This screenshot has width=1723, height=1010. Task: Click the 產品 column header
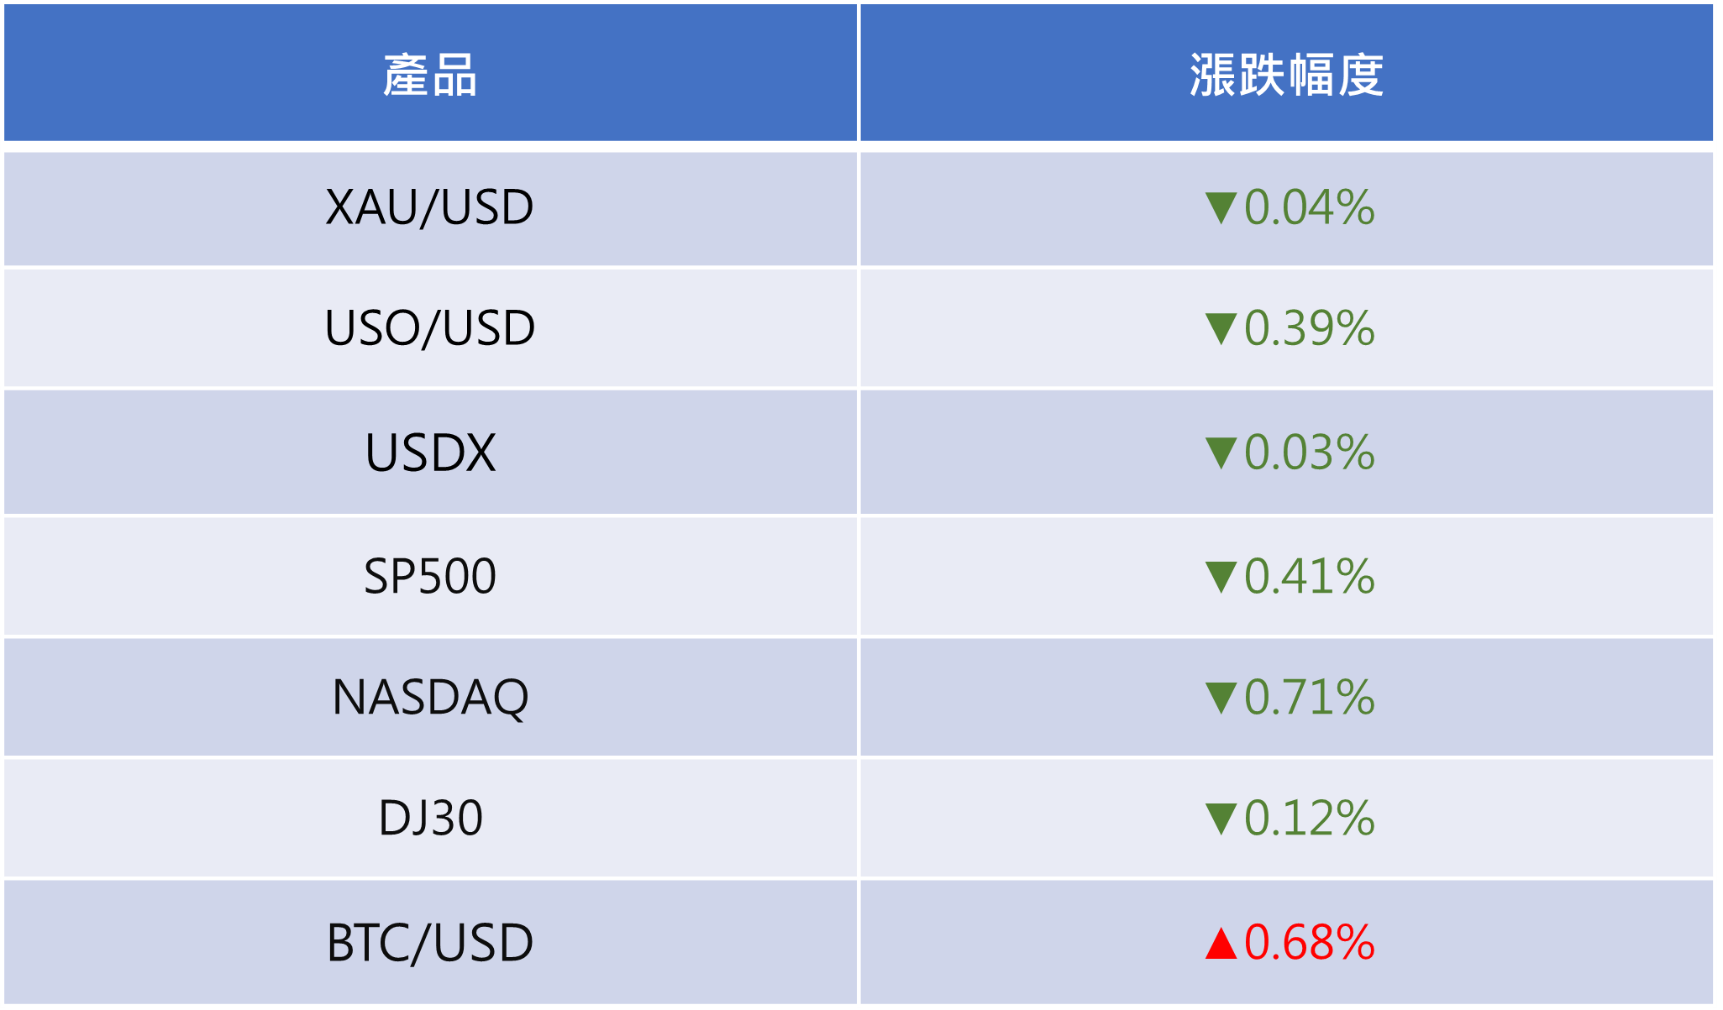(x=430, y=72)
